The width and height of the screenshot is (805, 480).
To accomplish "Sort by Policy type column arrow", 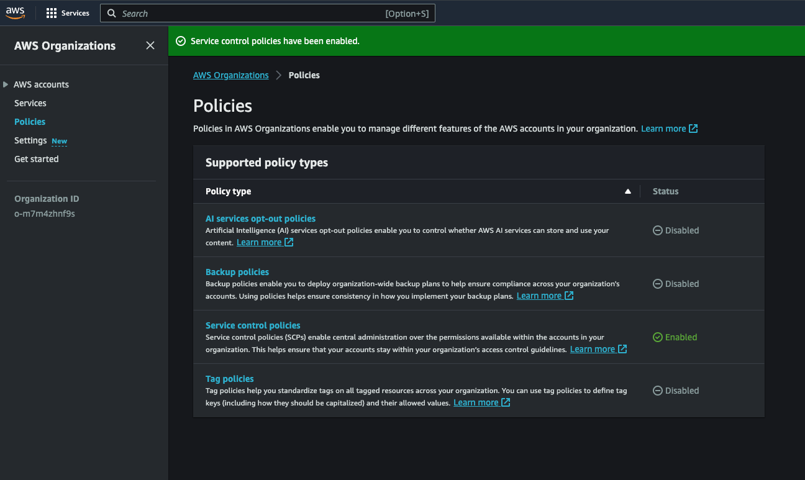I will (627, 191).
